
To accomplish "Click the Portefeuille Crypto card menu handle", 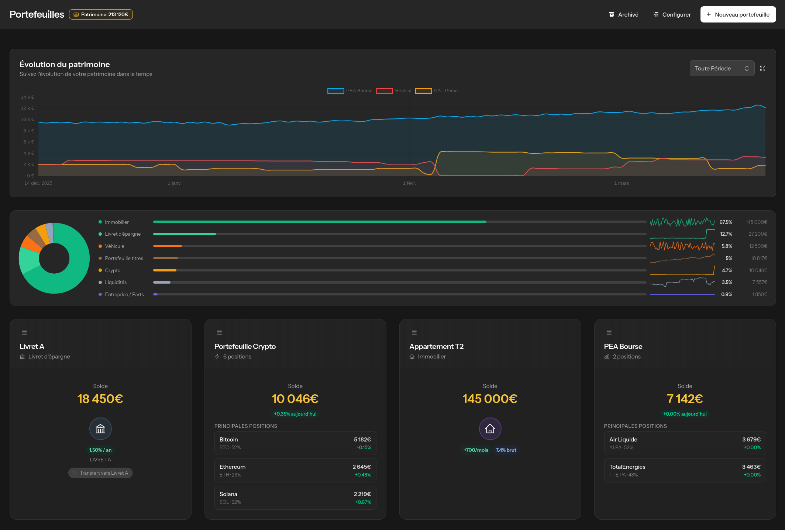I will pyautogui.click(x=219, y=332).
